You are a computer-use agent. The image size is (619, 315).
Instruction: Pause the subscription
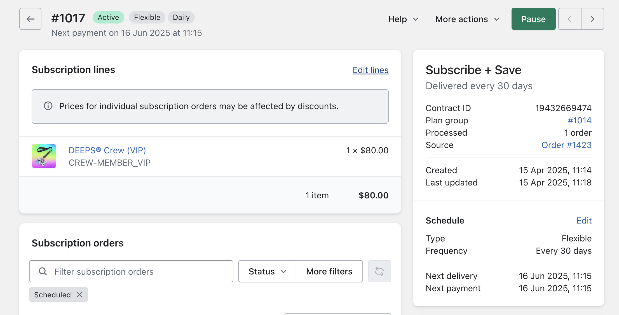pyautogui.click(x=533, y=19)
